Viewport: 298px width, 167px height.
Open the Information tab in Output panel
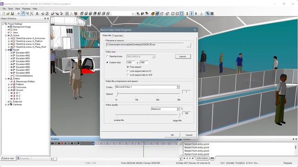[202, 158]
